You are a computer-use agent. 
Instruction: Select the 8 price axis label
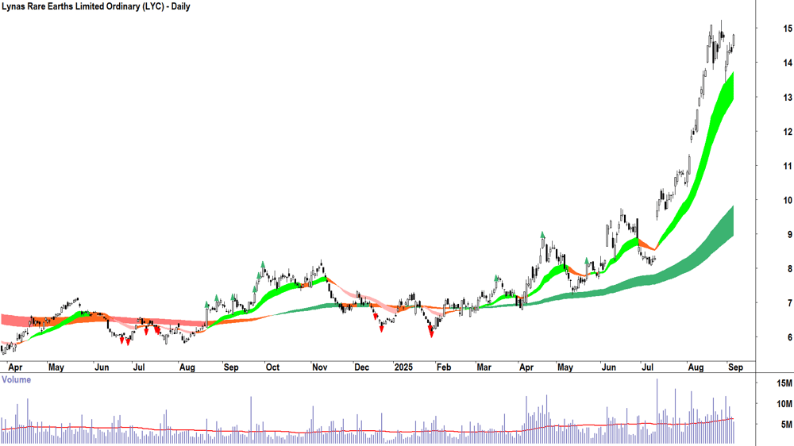pyautogui.click(x=790, y=269)
